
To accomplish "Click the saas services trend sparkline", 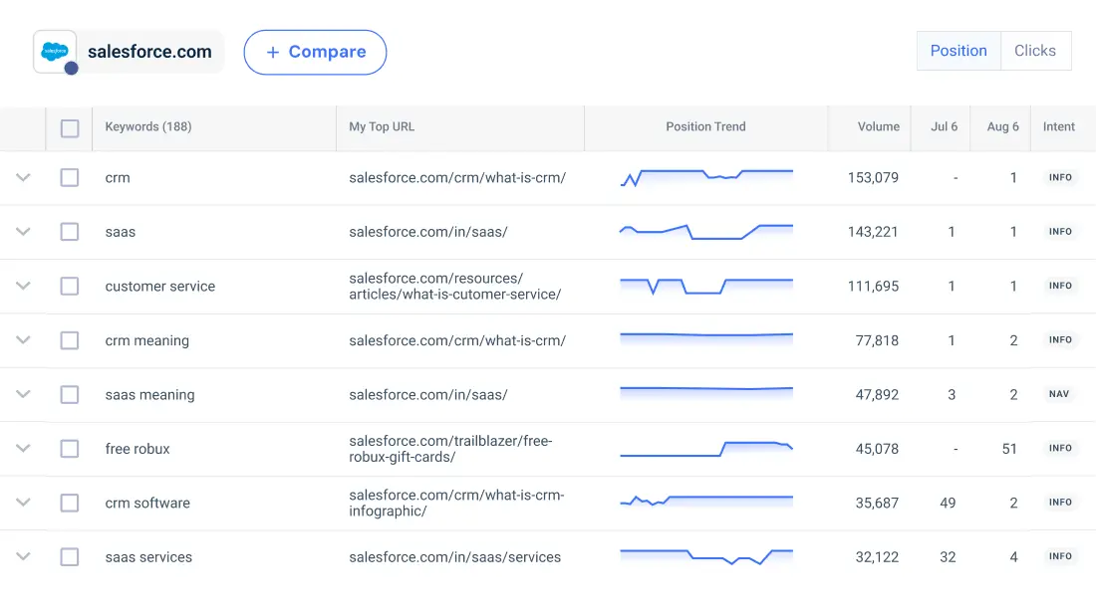I will [706, 556].
